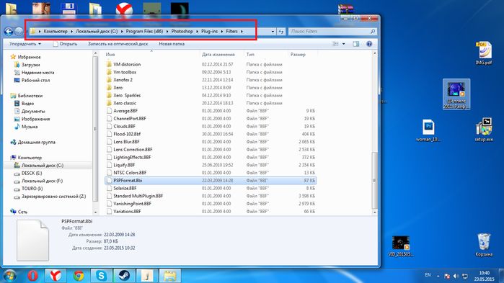Click the change view icon in toolbar
504x283 pixels.
tap(335, 44)
